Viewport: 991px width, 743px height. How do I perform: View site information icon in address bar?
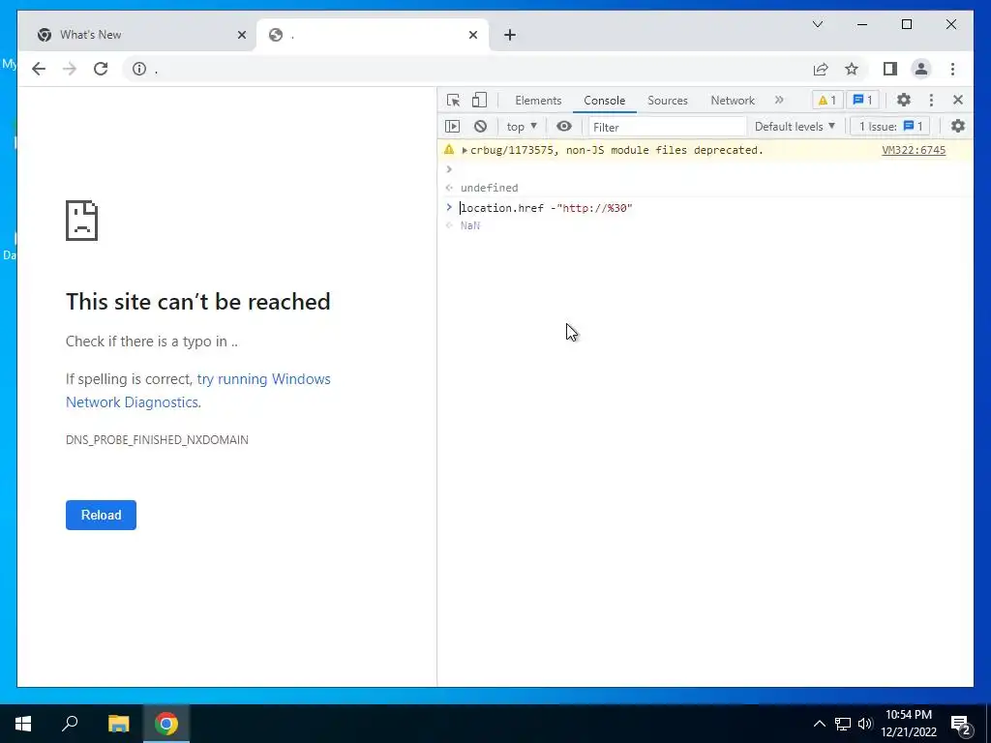pos(139,69)
